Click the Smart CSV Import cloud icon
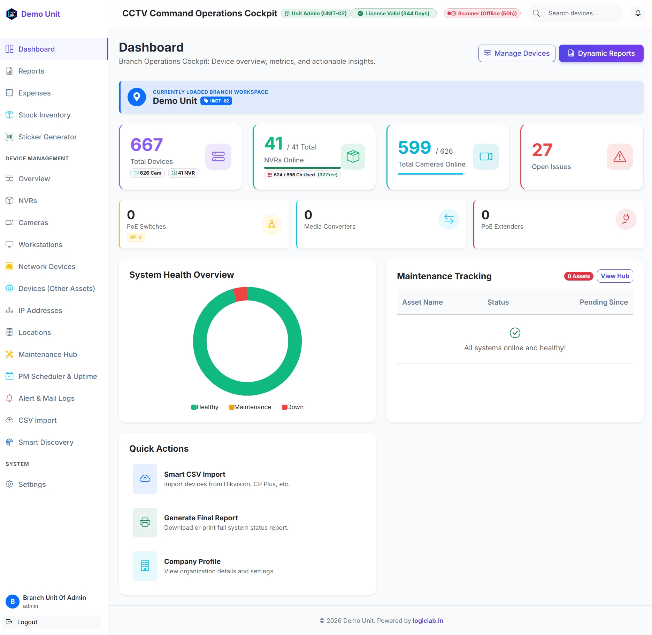Screen dimensions: 652x635 [x=145, y=479]
